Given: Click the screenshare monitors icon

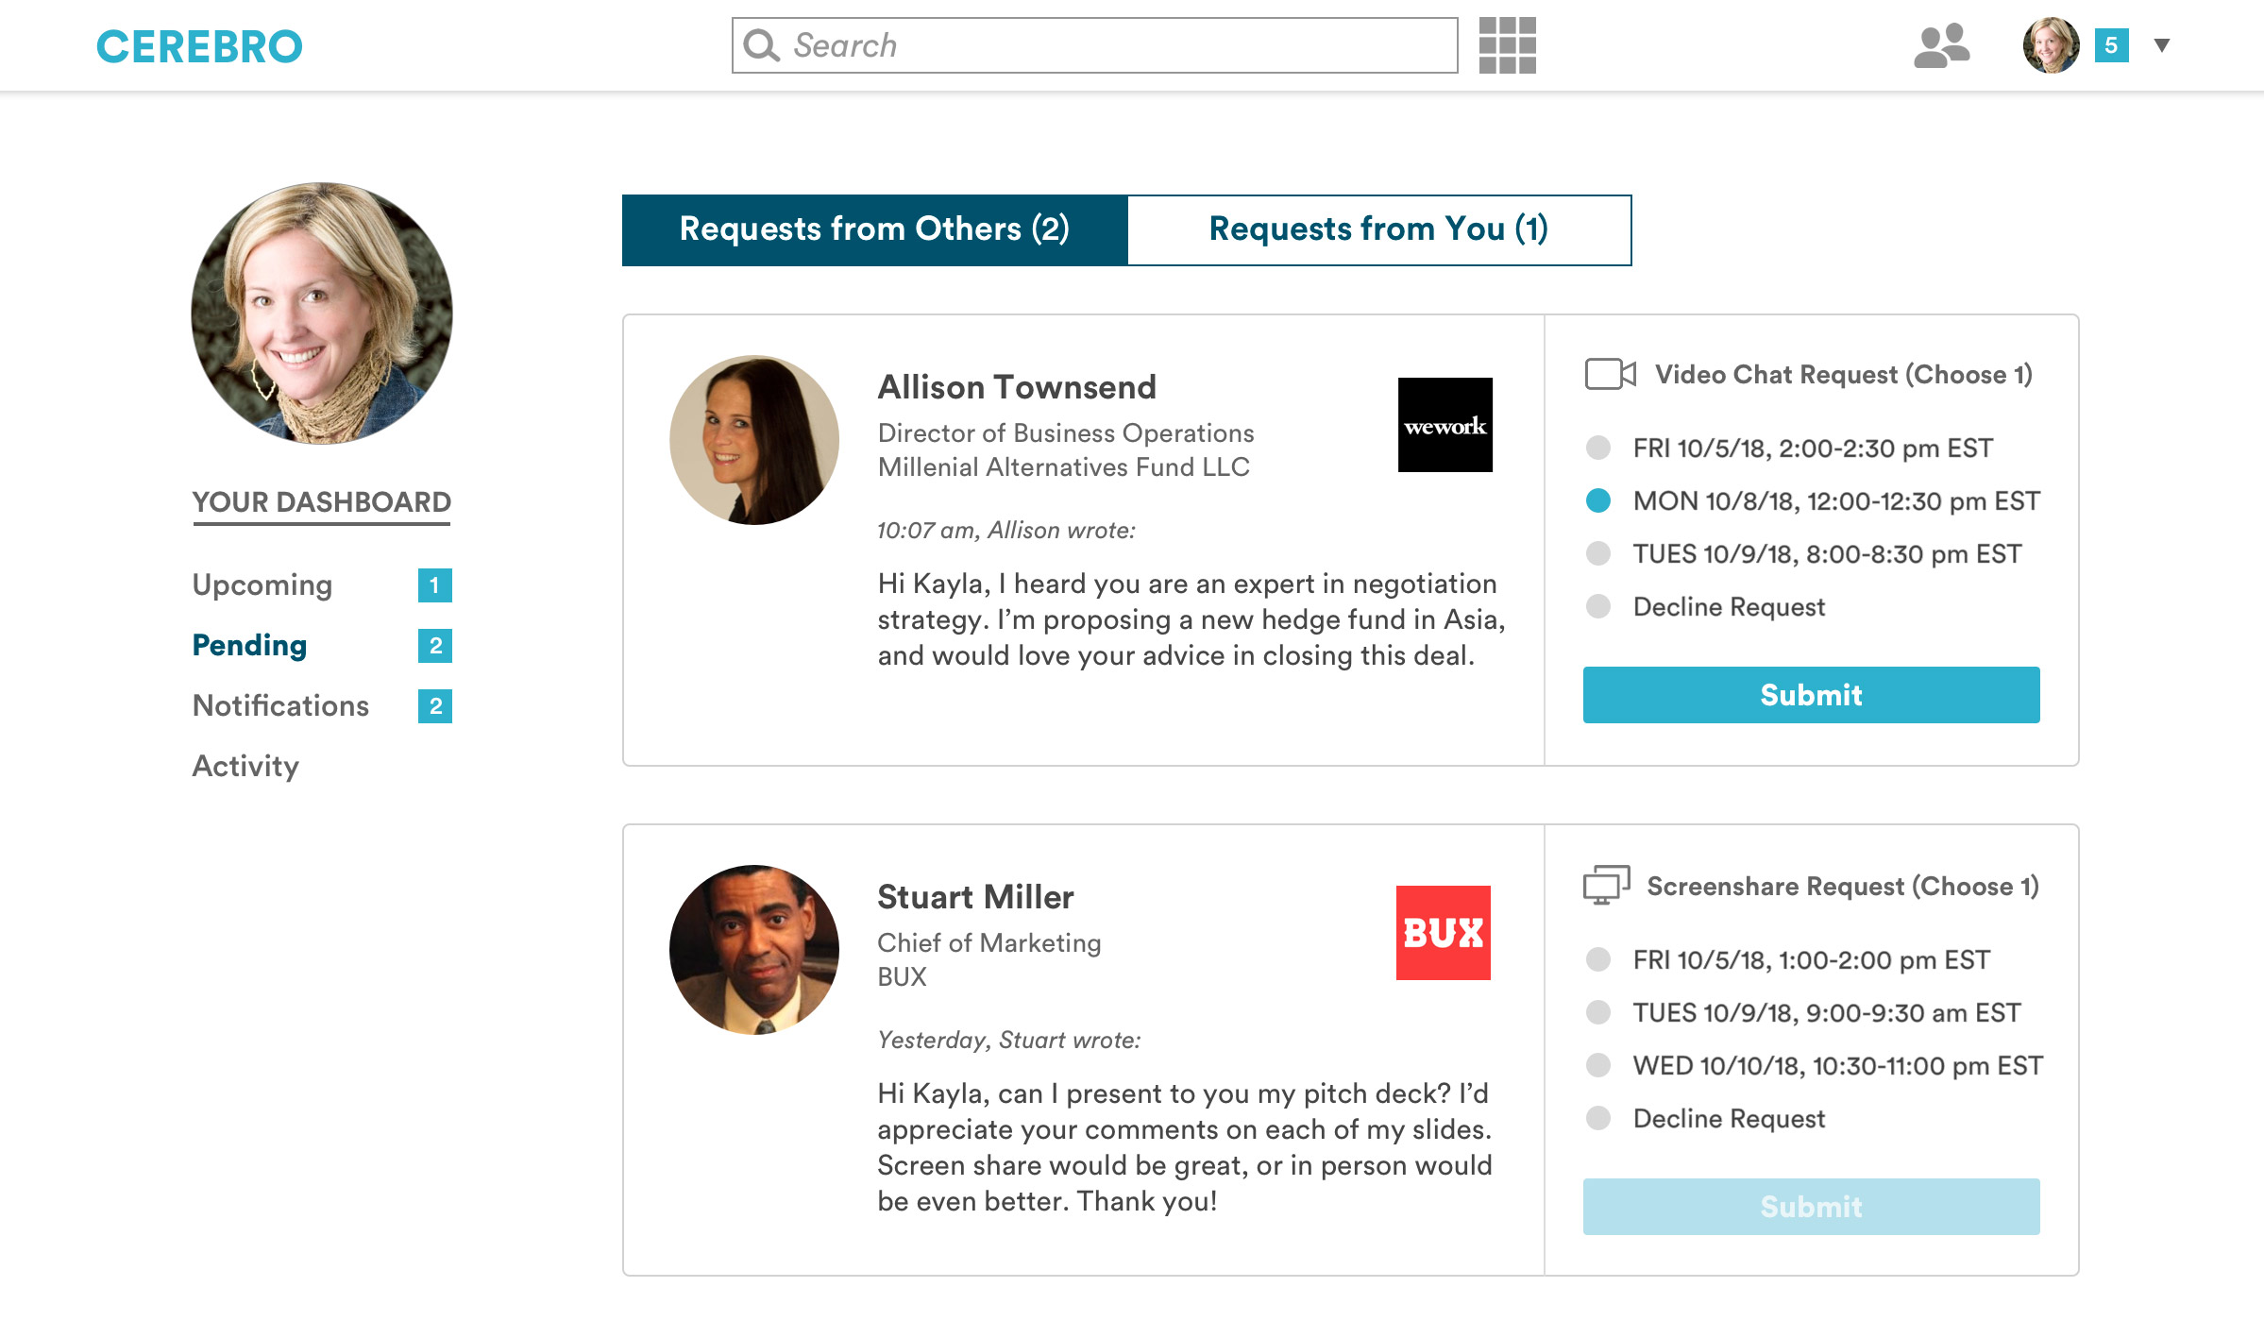Looking at the screenshot, I should [1605, 886].
